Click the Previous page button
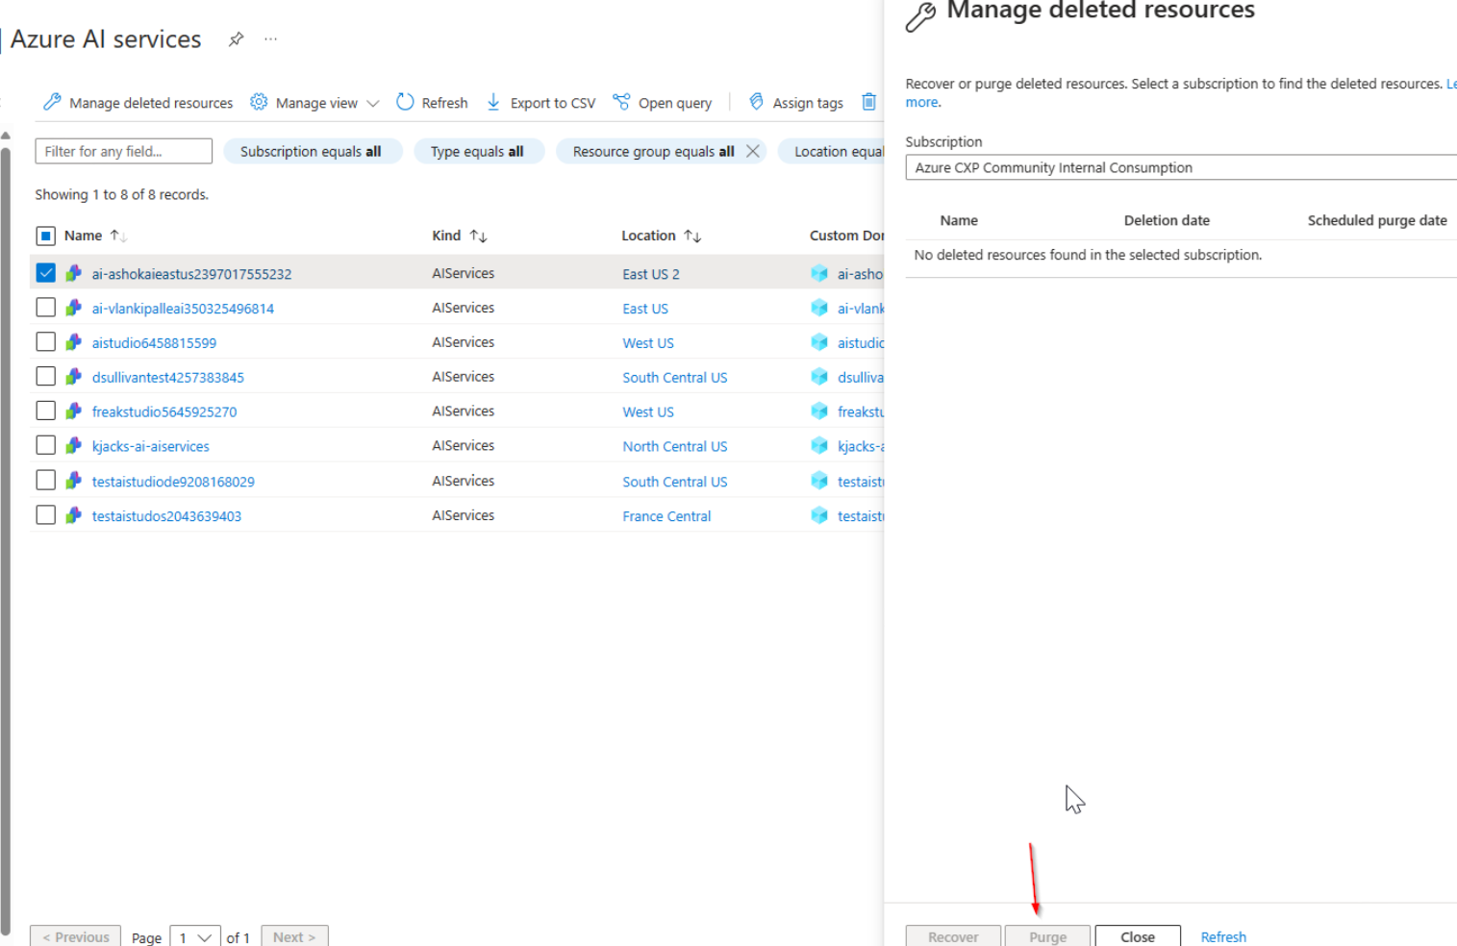Viewport: 1457px width, 946px height. pos(76,936)
